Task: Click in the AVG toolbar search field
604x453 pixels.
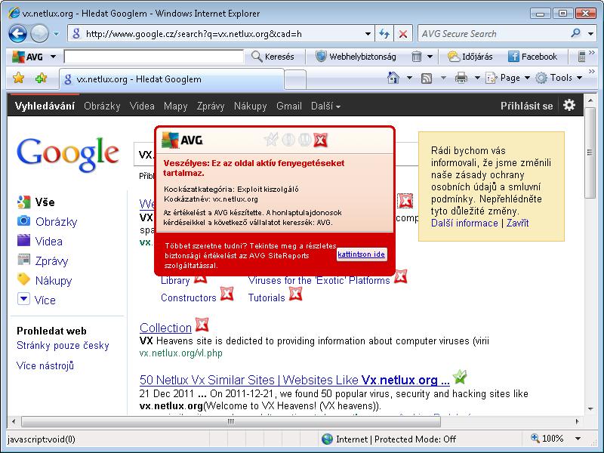Action: coord(154,57)
